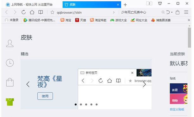The height and width of the screenshot is (117, 194).
Task: Open the 自定义贴纸 link
Action: [177, 109]
